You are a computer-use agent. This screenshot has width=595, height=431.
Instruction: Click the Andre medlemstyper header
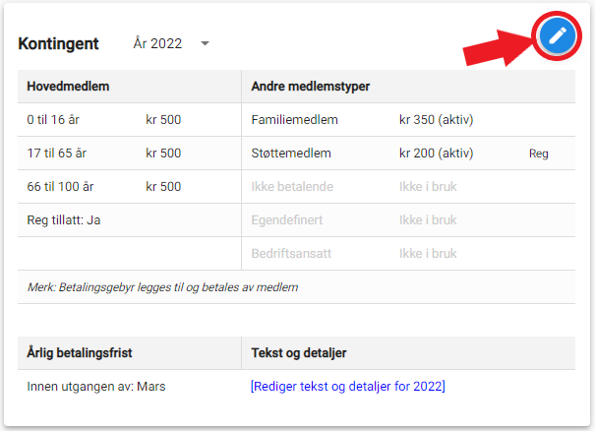click(311, 87)
